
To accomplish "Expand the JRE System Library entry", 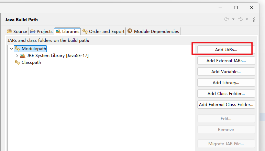I will [x=17, y=56].
